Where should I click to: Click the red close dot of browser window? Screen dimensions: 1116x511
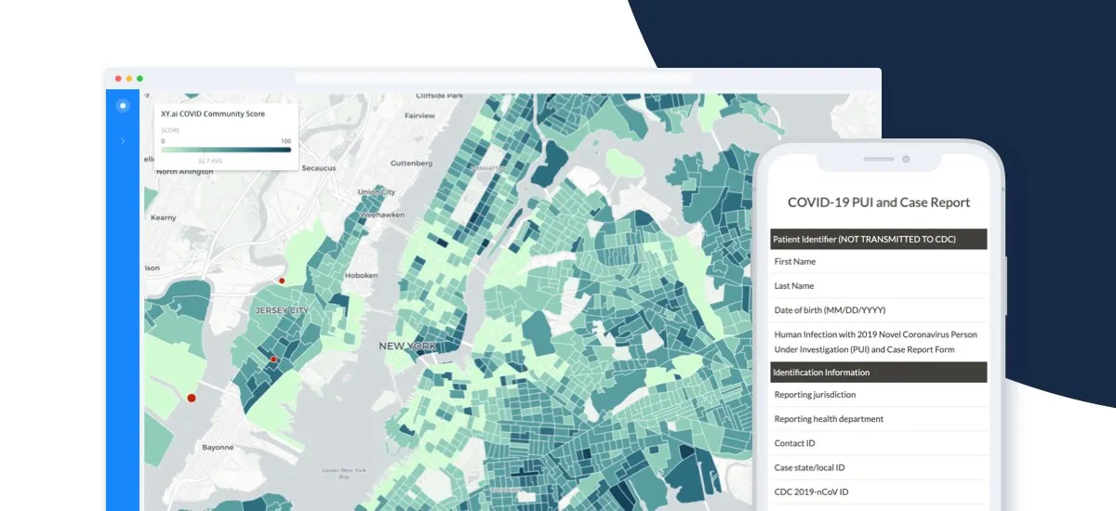tap(118, 78)
